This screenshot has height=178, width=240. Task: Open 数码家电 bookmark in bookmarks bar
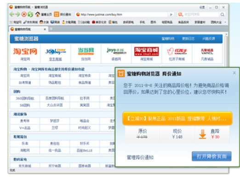tap(128, 22)
